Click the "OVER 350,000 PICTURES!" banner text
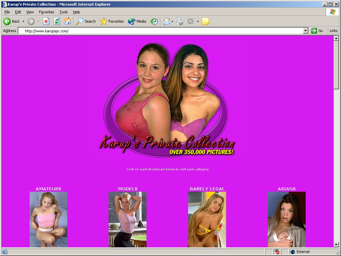The image size is (341, 256). [x=201, y=152]
